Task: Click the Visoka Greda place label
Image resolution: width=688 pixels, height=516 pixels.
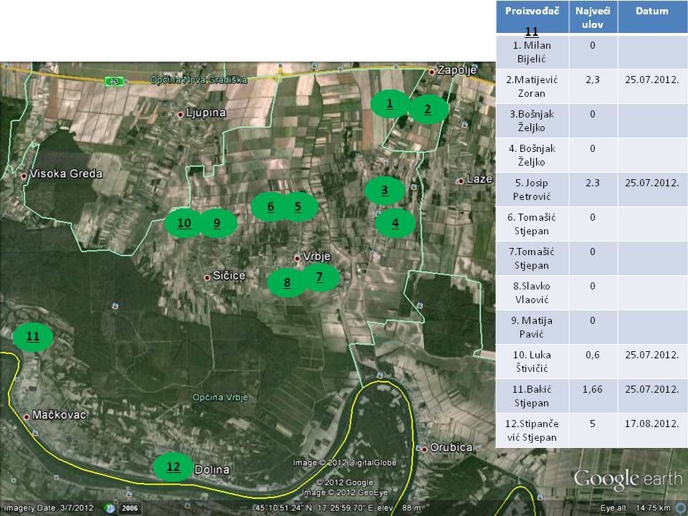Action: (61, 174)
